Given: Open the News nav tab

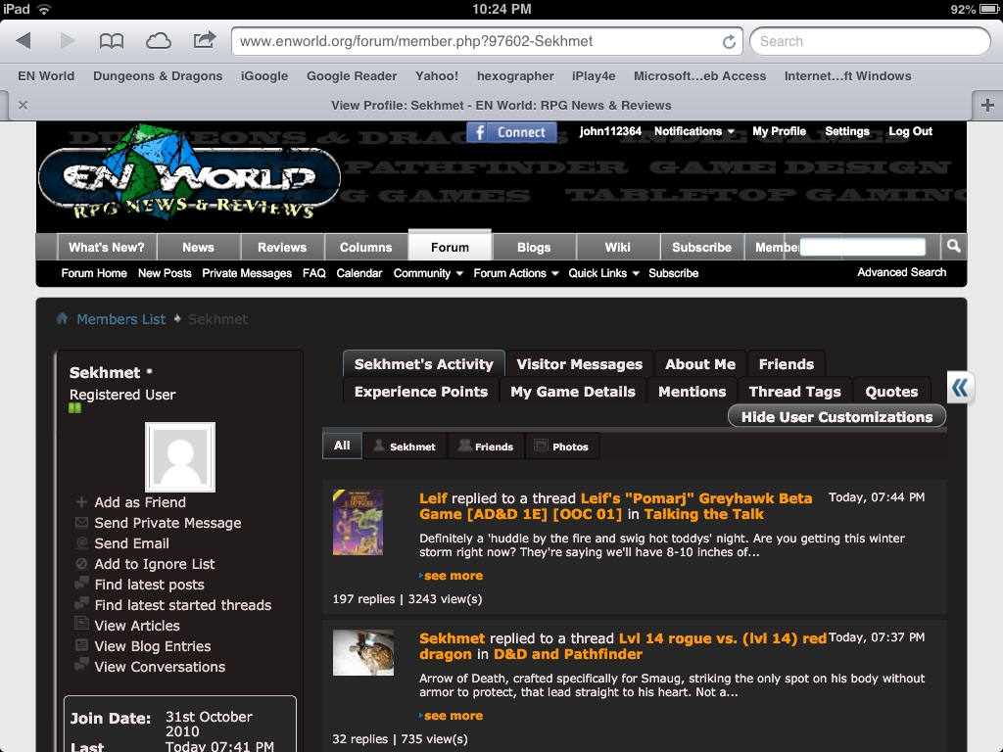Looking at the screenshot, I should [198, 248].
